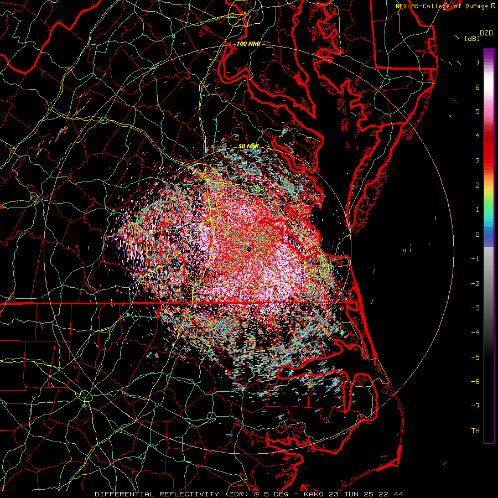Click the KAKQ station identifier text

pyautogui.click(x=314, y=494)
